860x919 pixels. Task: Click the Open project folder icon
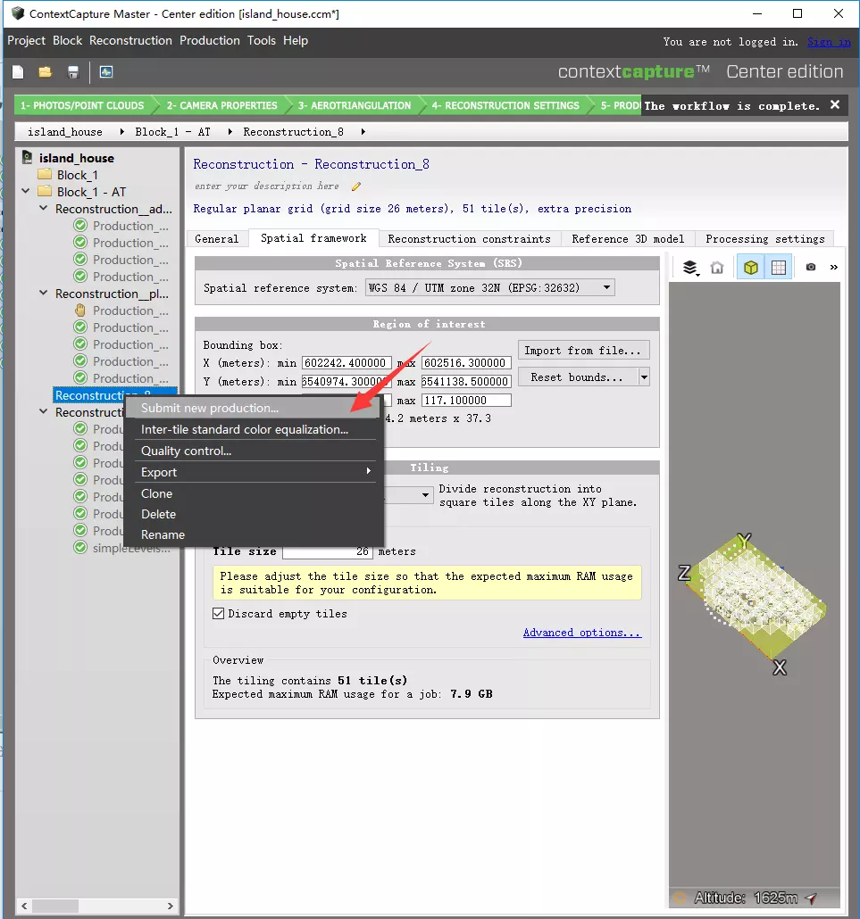click(46, 72)
